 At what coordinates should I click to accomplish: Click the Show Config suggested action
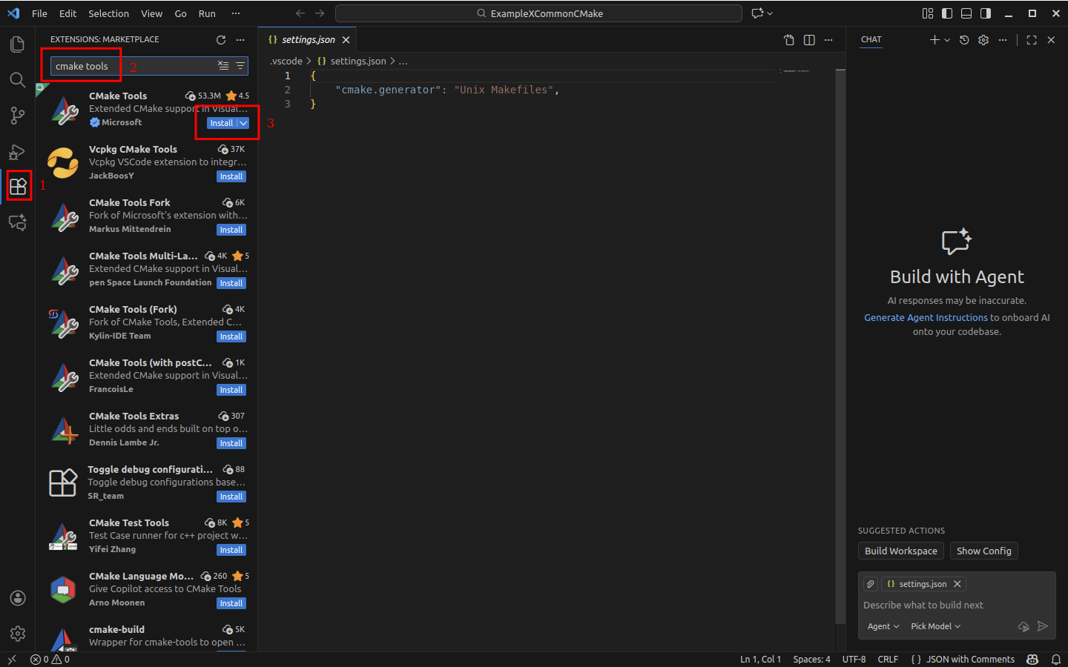coord(984,551)
